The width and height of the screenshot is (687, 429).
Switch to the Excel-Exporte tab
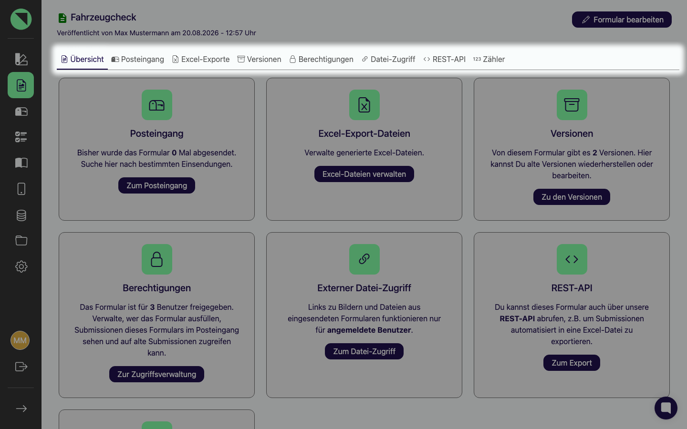click(201, 59)
